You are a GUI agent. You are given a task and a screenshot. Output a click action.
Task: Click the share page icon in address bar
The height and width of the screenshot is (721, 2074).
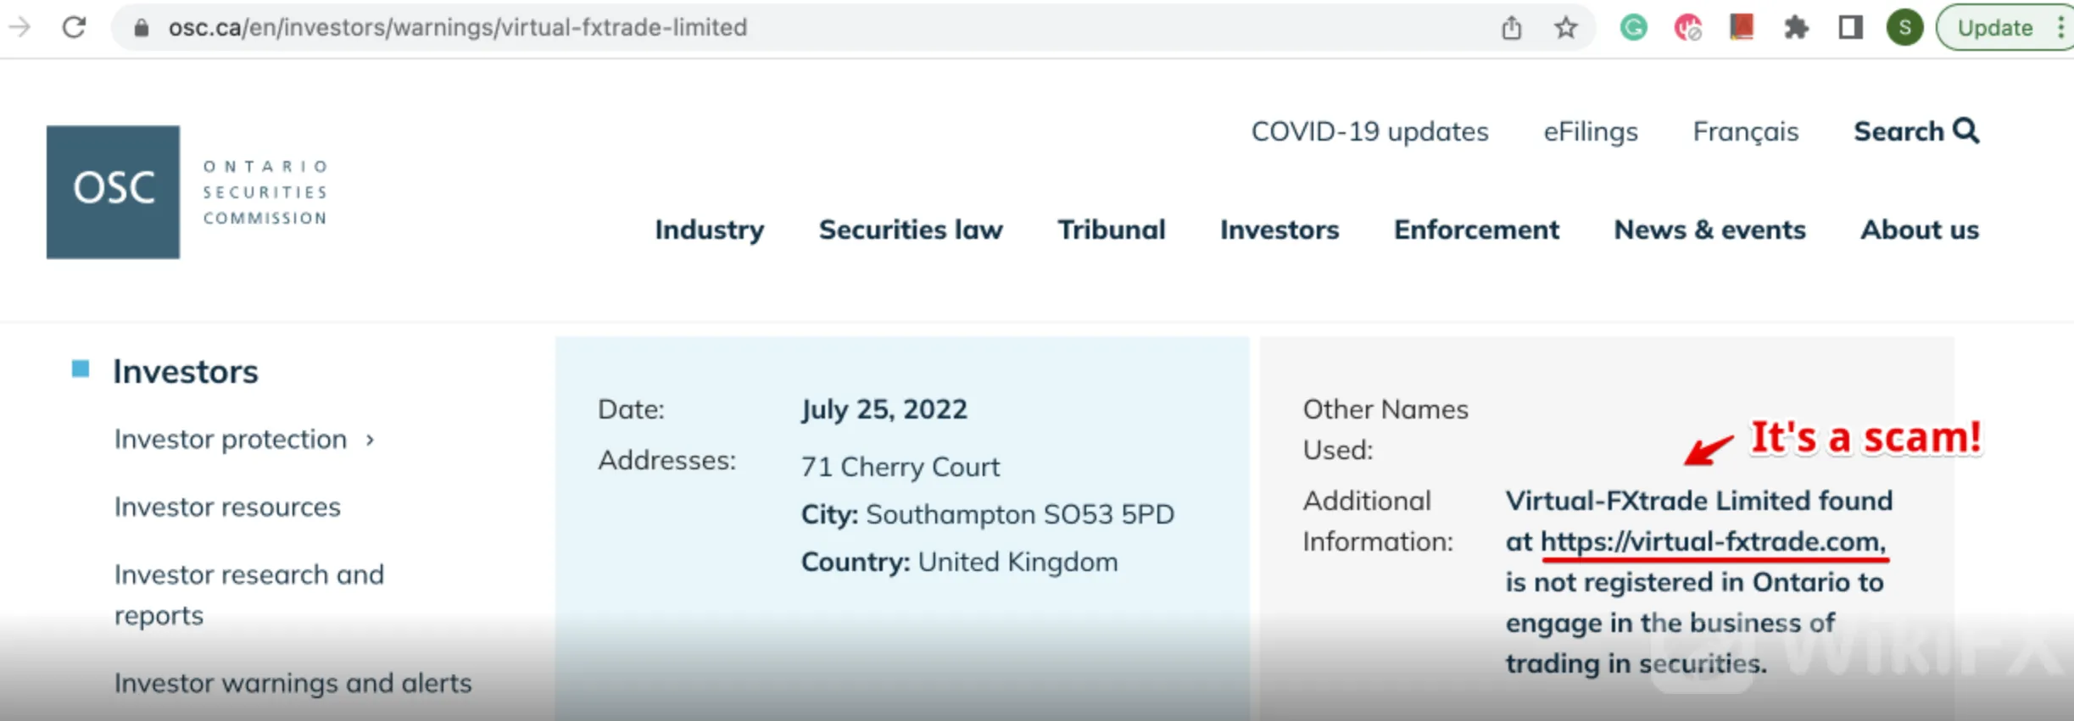tap(1511, 27)
